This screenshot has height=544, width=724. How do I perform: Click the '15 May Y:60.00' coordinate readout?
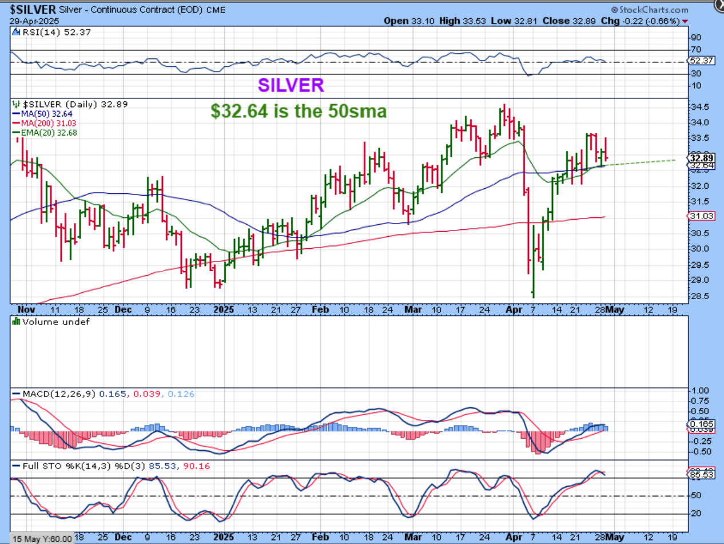(x=42, y=539)
